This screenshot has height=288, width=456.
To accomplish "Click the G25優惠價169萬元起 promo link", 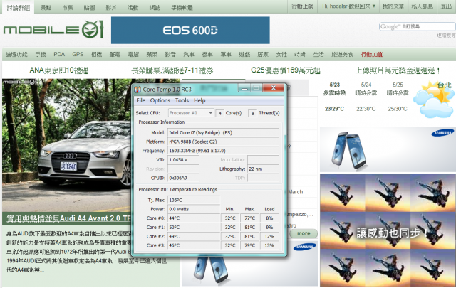I will pyautogui.click(x=286, y=70).
